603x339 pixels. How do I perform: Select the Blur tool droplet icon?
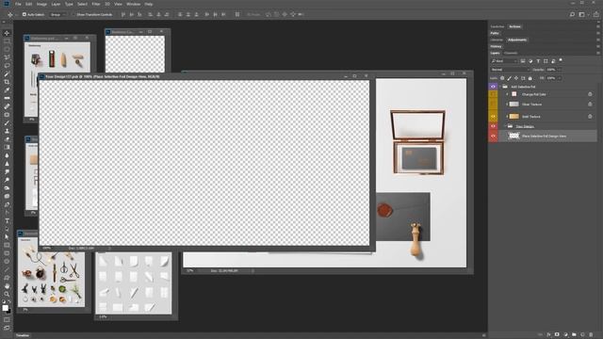(7, 155)
